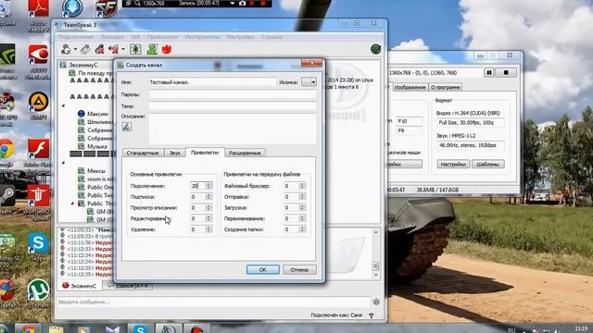Viewport: 593px width, 333px height.
Task: Toggle the away status toolbar icon
Action: coord(113,49)
